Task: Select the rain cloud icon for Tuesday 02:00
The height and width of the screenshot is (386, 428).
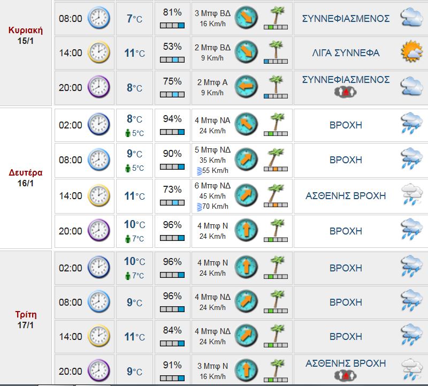Action: [412, 268]
